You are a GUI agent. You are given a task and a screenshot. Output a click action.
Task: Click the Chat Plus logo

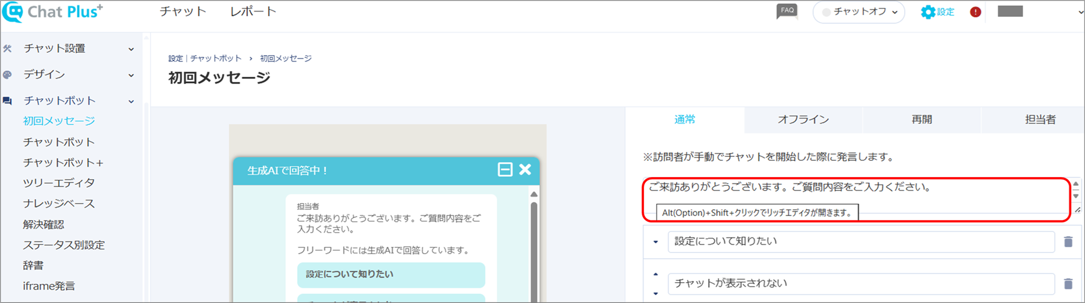pyautogui.click(x=52, y=12)
